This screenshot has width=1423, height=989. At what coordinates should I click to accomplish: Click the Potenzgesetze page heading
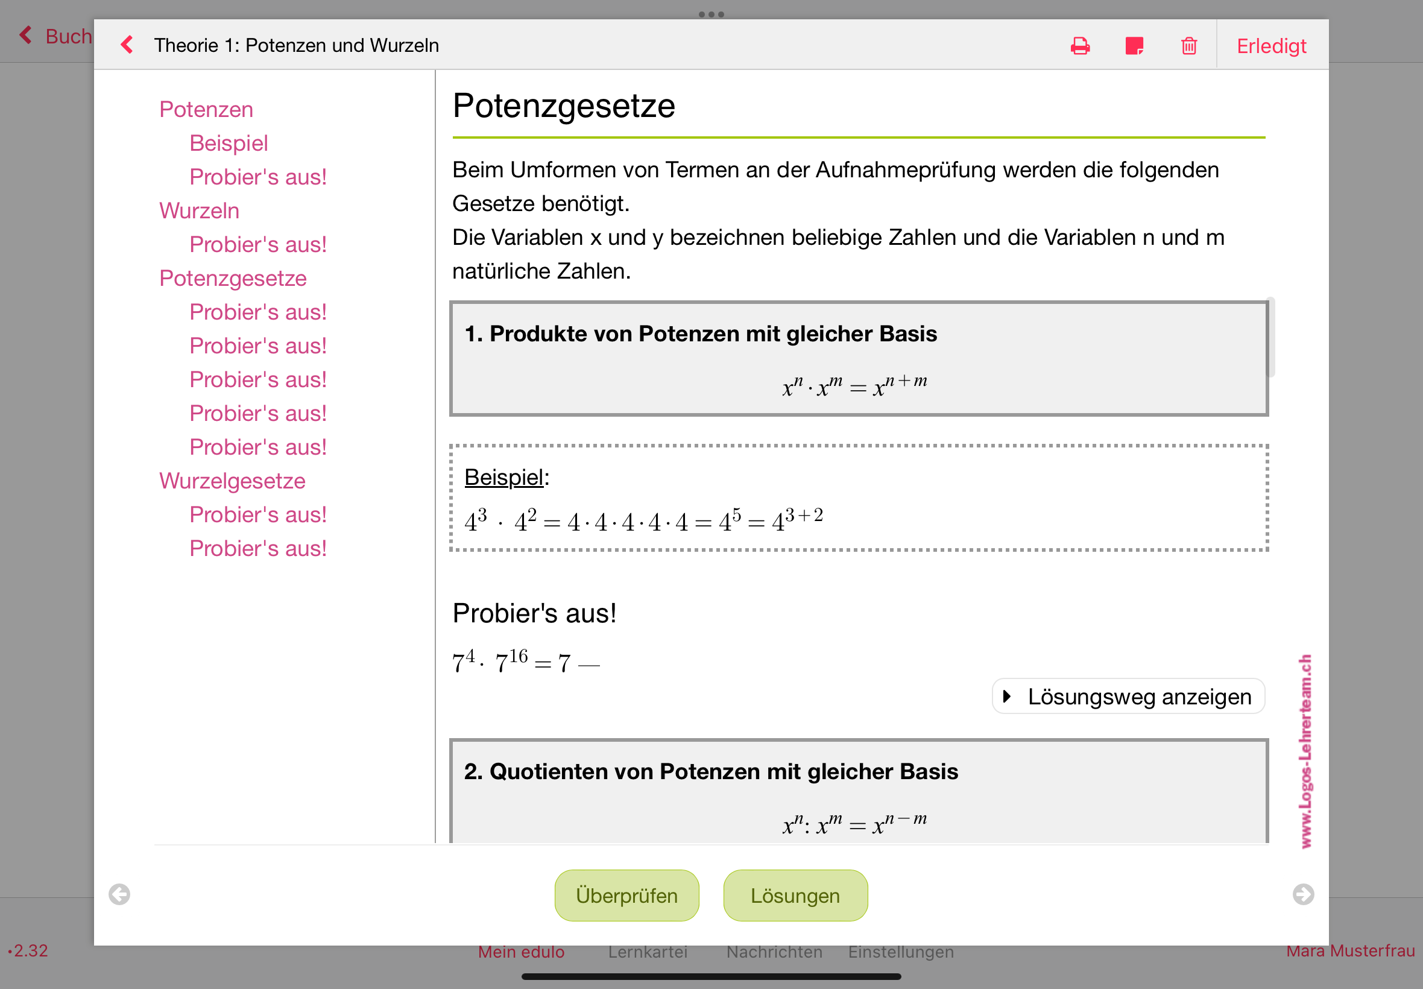coord(564,106)
